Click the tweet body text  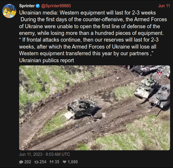point(93,37)
